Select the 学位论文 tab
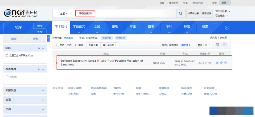The height and width of the screenshot is (117, 255). (79, 26)
